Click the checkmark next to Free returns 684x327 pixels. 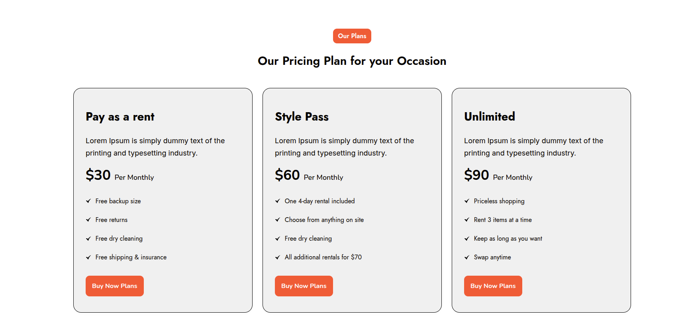click(88, 220)
